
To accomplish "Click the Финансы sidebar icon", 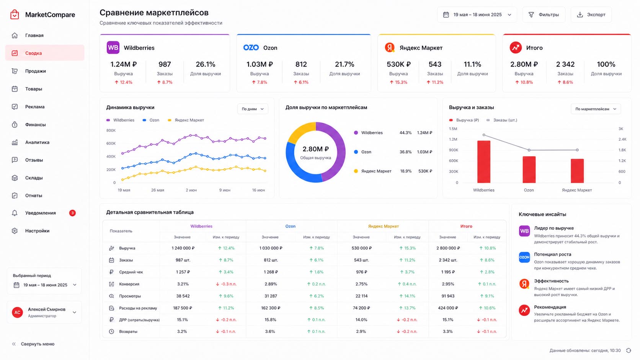I will pyautogui.click(x=15, y=125).
